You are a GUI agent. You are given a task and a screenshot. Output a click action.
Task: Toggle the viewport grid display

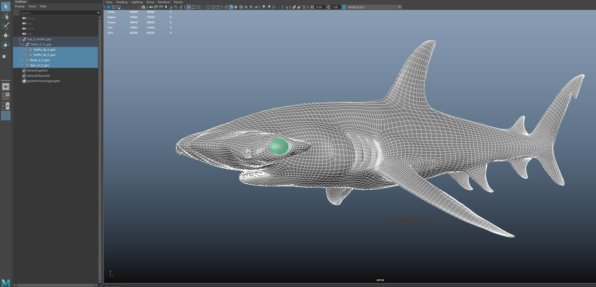[x=189, y=7]
